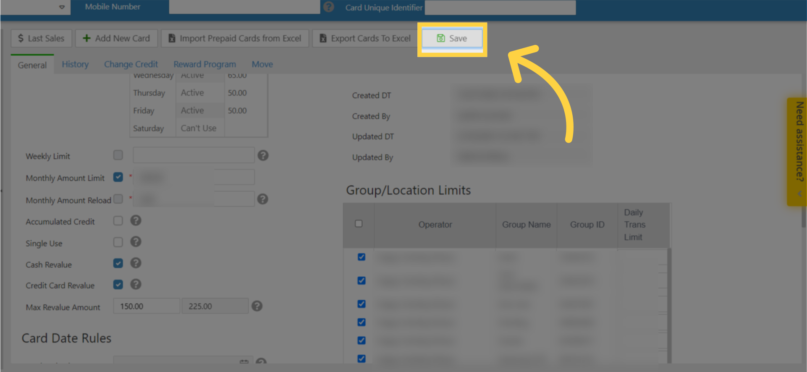
Task: Click the Card Unique Identifier field
Action: click(500, 7)
